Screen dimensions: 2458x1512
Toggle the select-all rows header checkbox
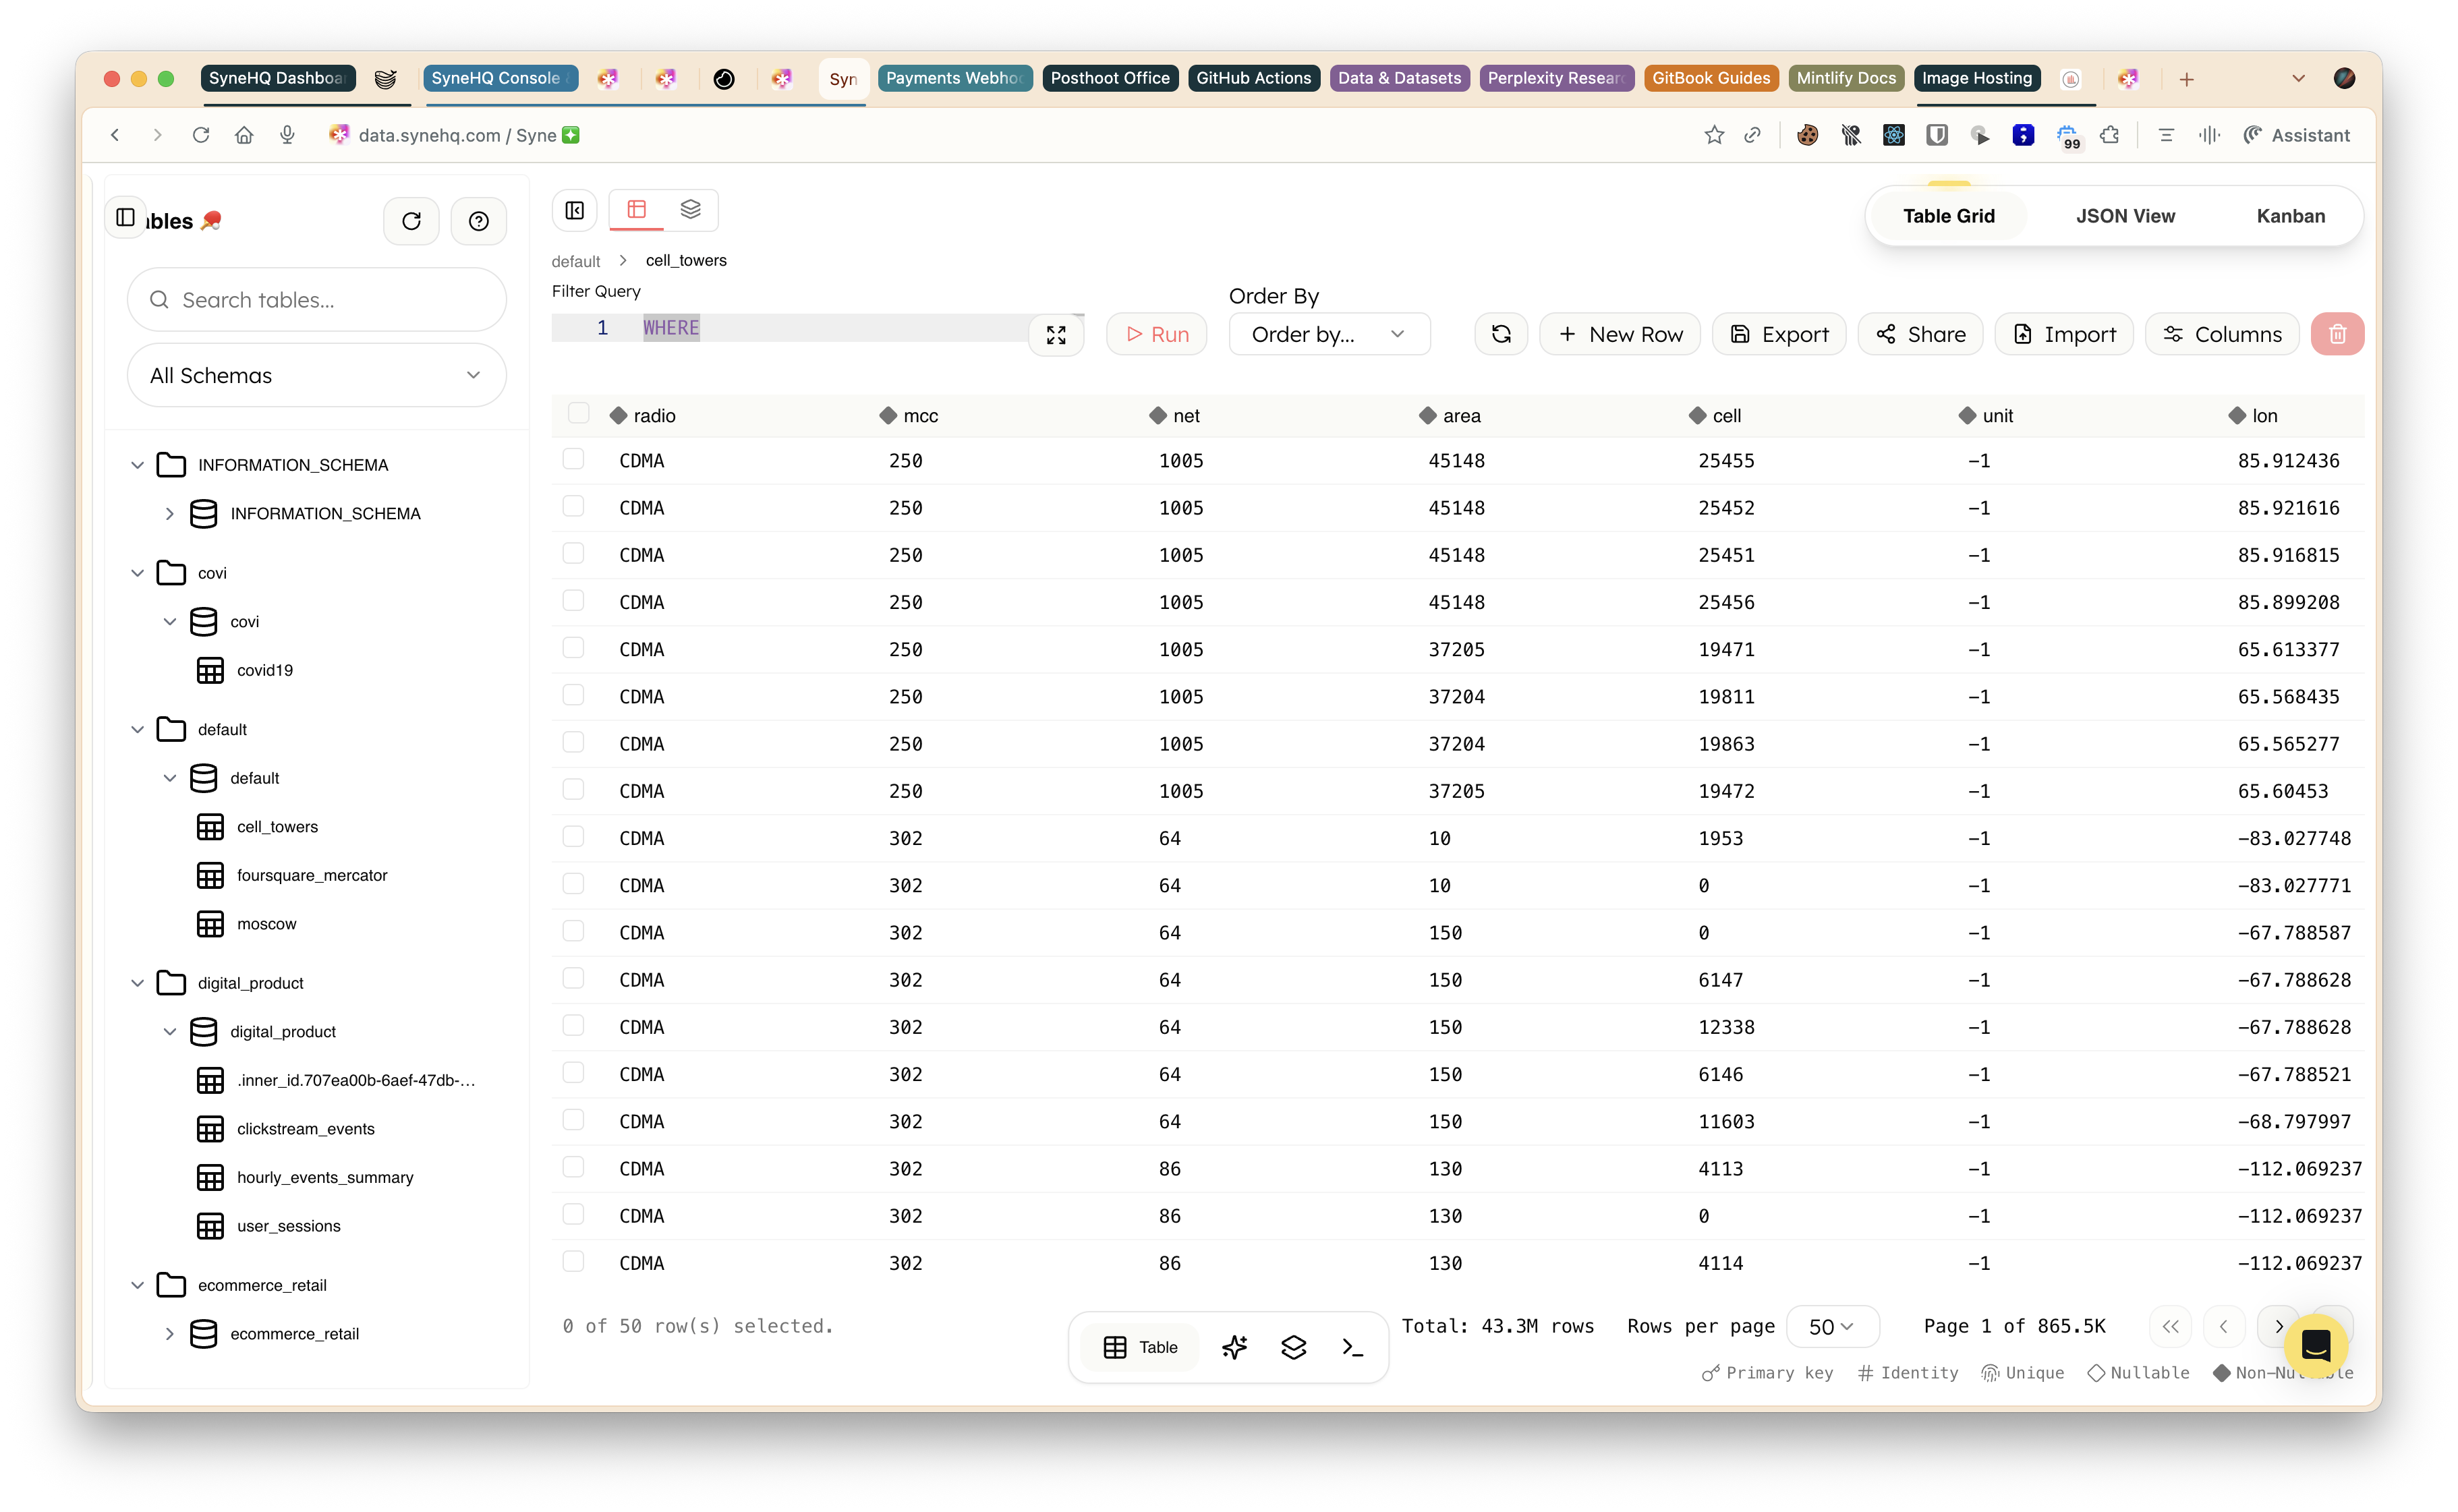point(578,414)
